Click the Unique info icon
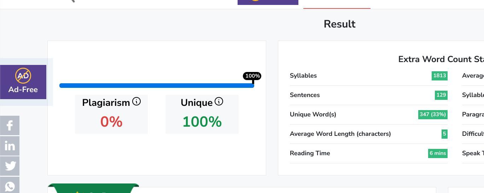484x193 pixels. tap(219, 102)
